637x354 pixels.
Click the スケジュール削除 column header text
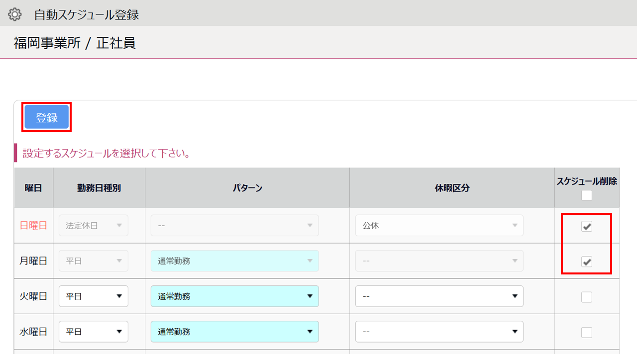tap(587, 181)
